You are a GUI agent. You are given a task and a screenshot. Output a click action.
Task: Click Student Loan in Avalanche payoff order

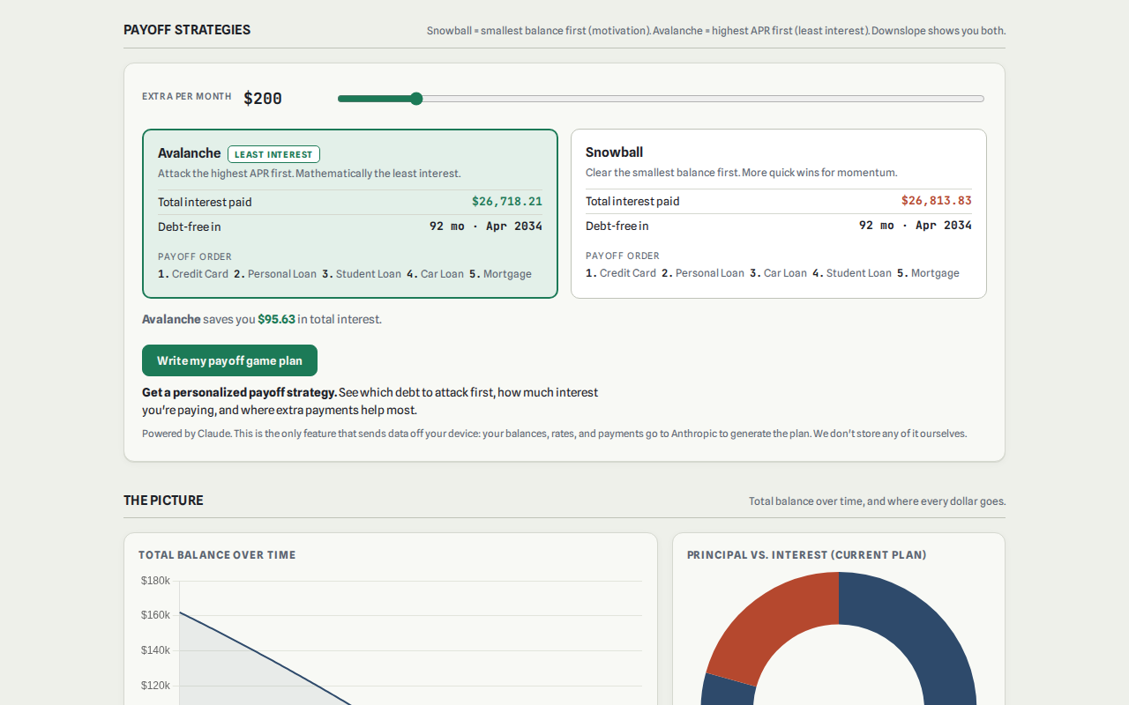[369, 274]
